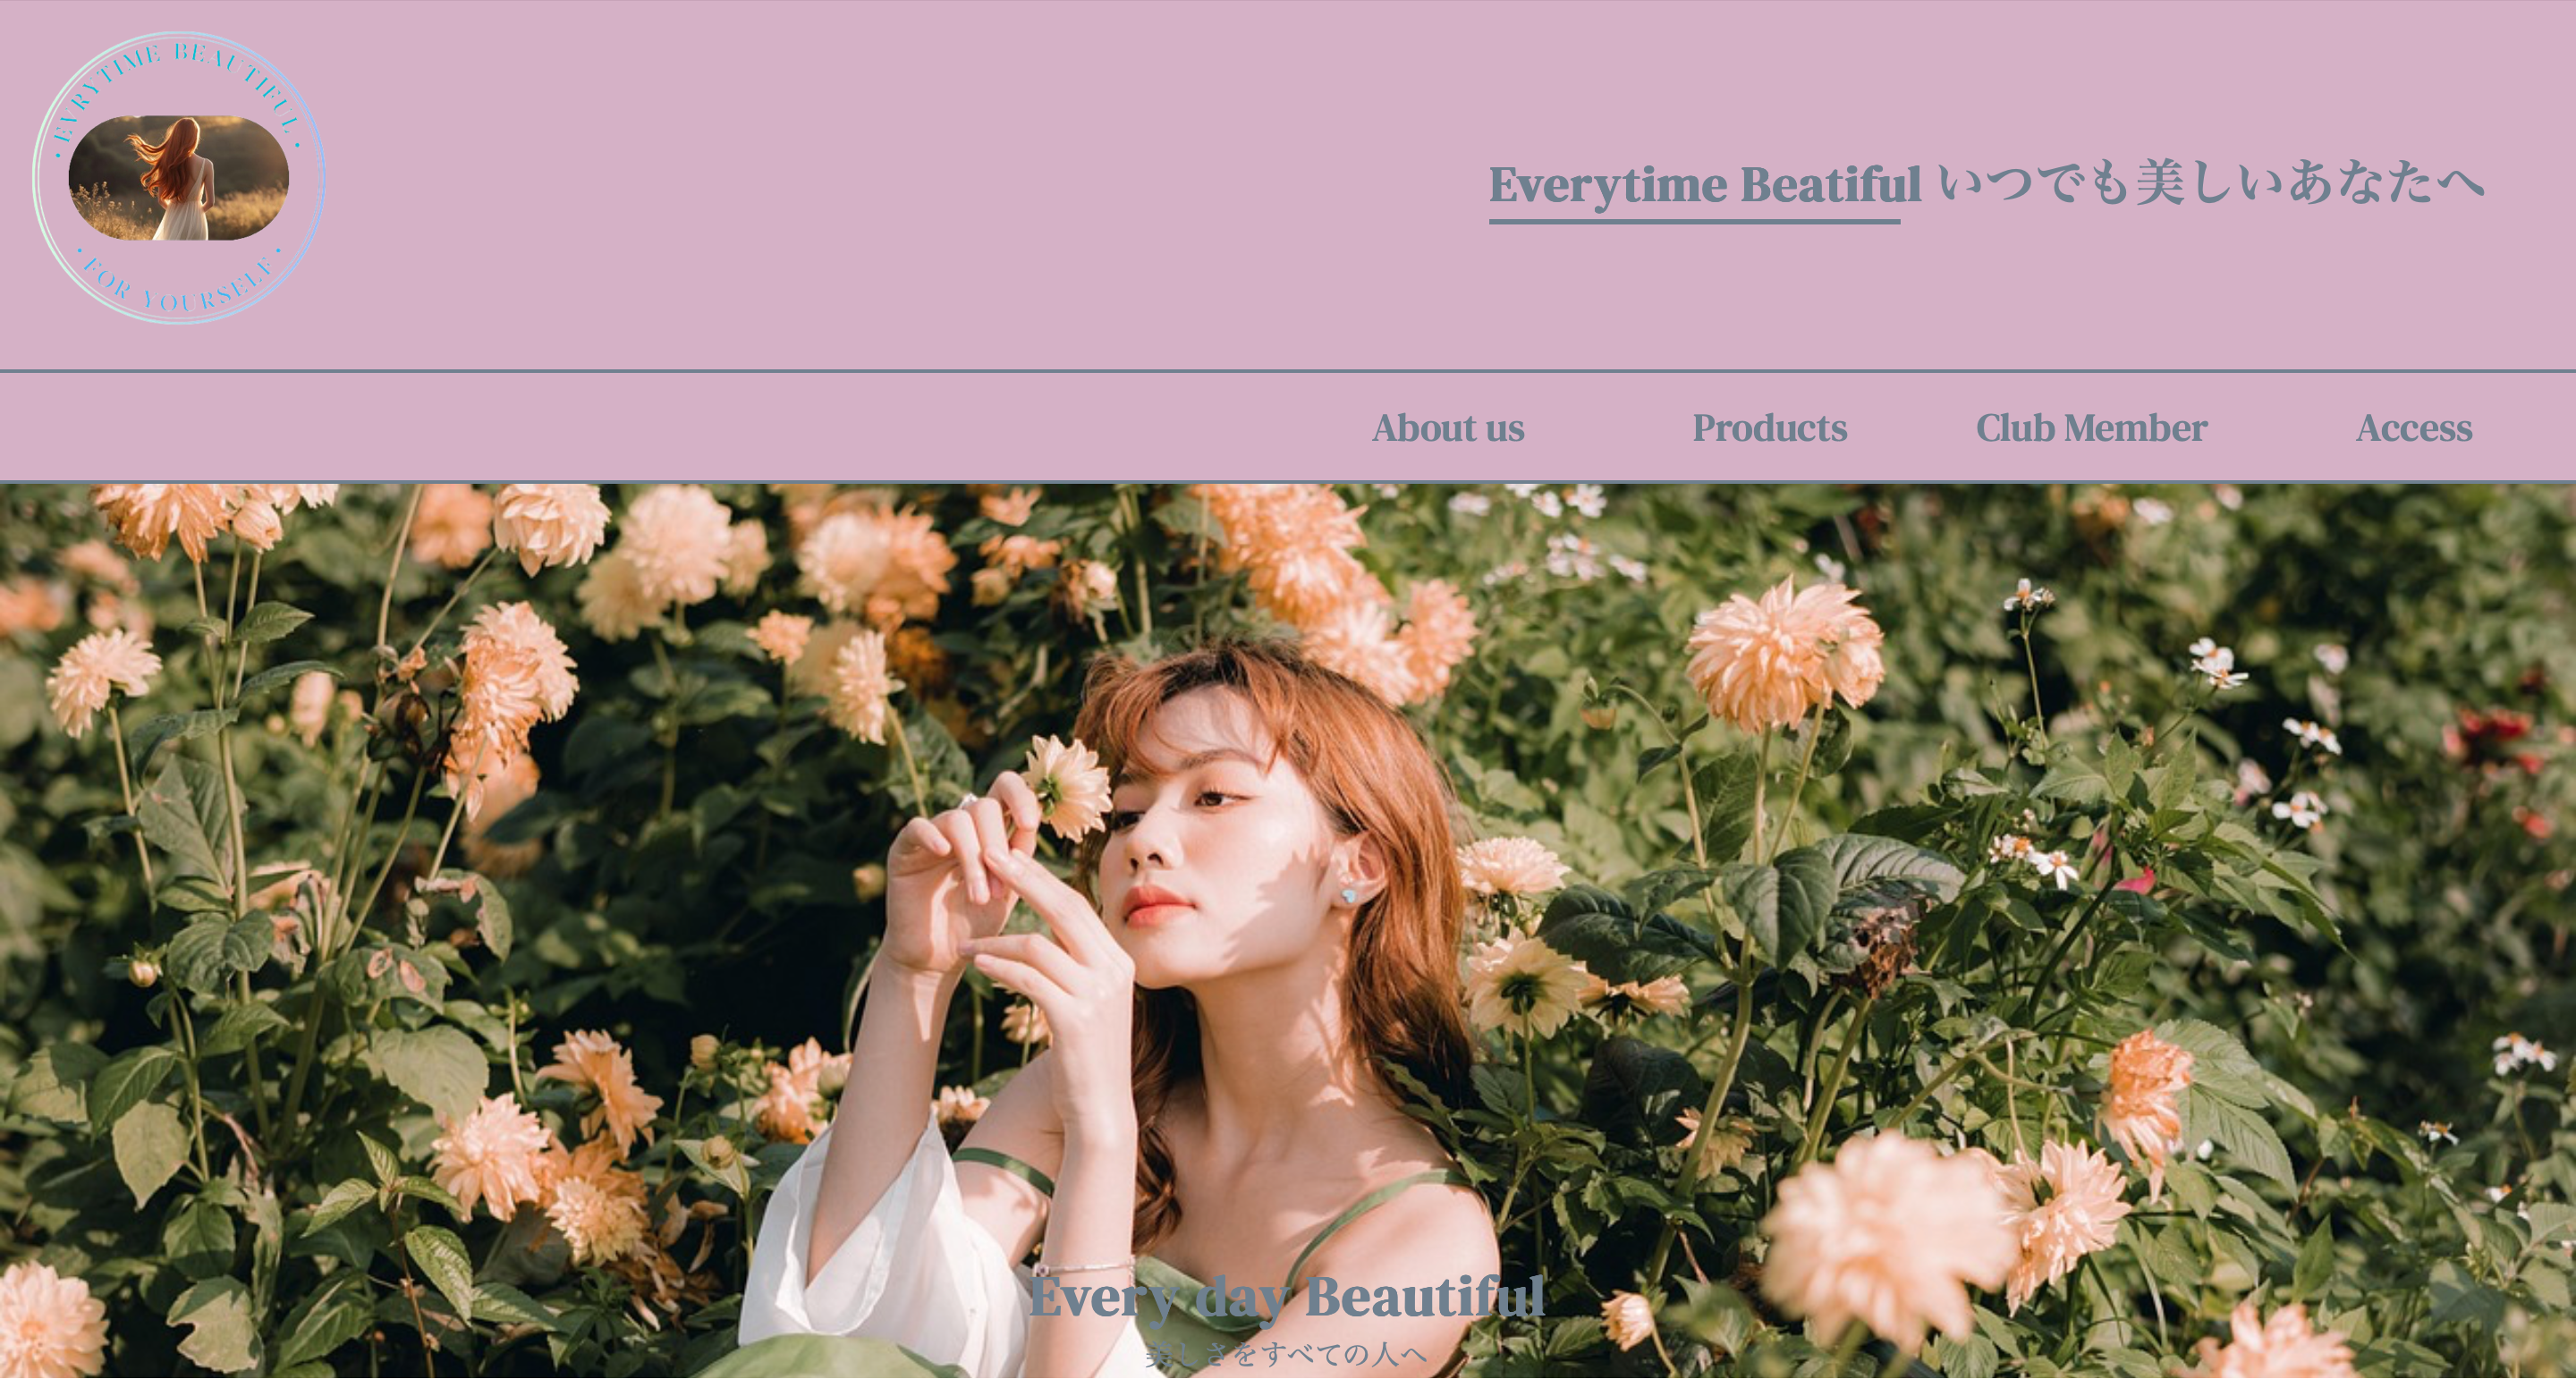Click the subtitle 美しさをすべての人へ
Screen dimensions: 2576x1379
(1287, 1354)
